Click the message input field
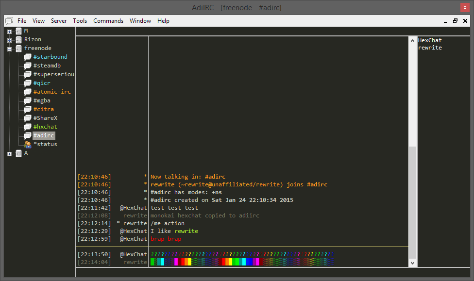Viewport: 474px width, 281px height. 243,272
